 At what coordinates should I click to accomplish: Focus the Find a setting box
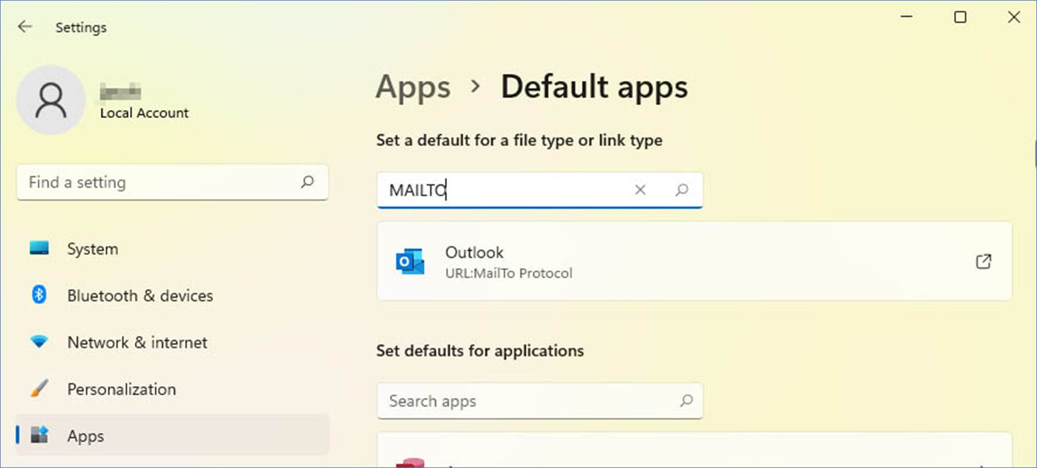pos(158,183)
